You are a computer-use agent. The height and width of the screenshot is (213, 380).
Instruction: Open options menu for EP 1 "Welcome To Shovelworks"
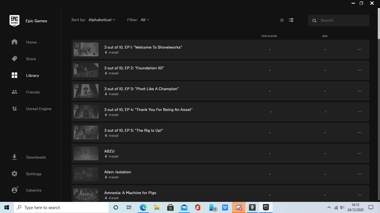click(360, 49)
